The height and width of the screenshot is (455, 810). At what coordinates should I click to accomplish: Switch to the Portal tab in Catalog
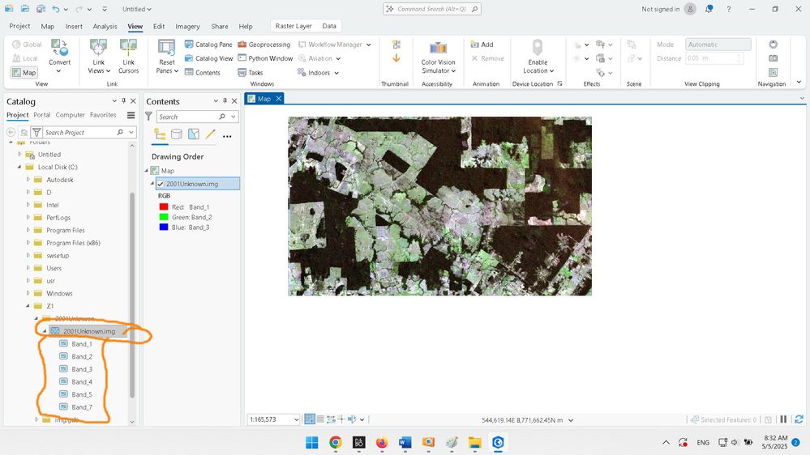tap(41, 115)
